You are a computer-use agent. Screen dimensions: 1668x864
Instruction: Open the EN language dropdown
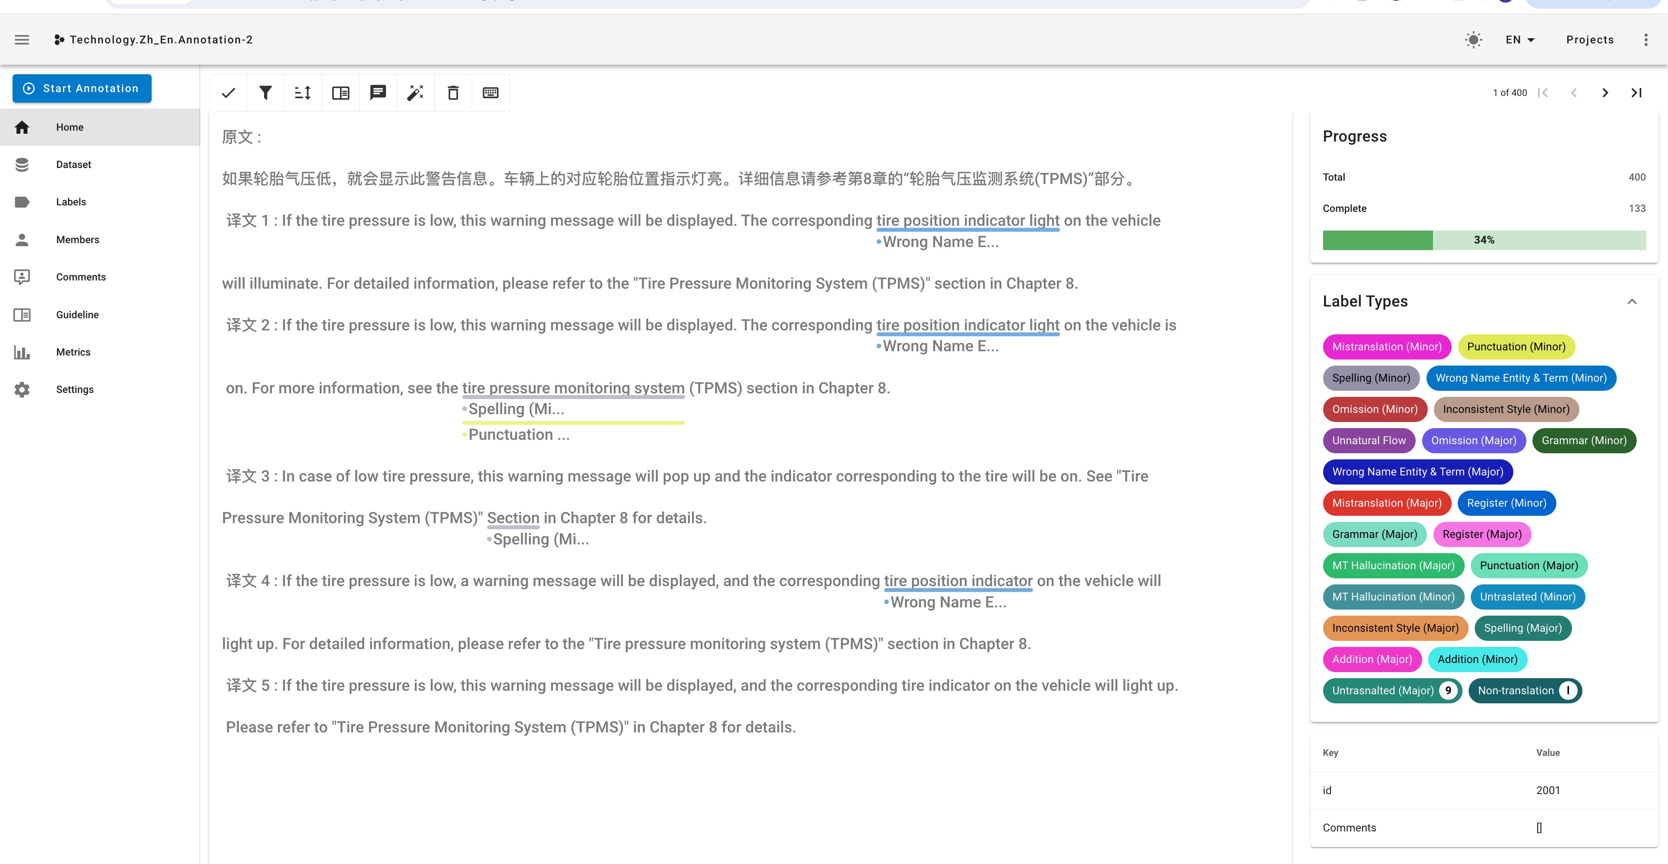point(1520,40)
